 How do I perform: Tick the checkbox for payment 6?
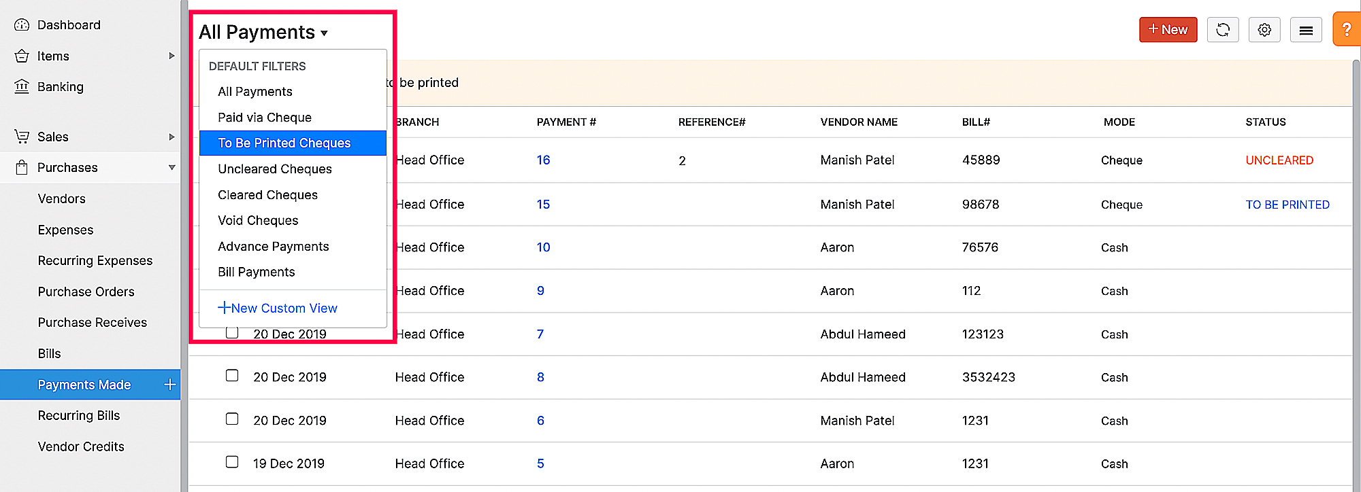tap(232, 419)
